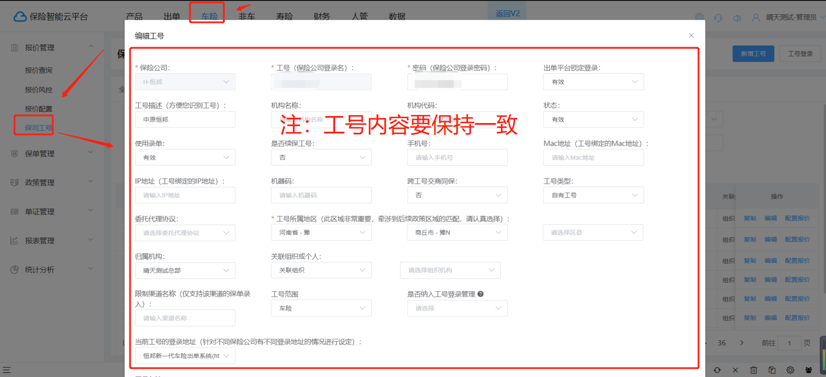
Task: Click the 保单管理 shield icon in sidebar
Action: click(x=14, y=154)
